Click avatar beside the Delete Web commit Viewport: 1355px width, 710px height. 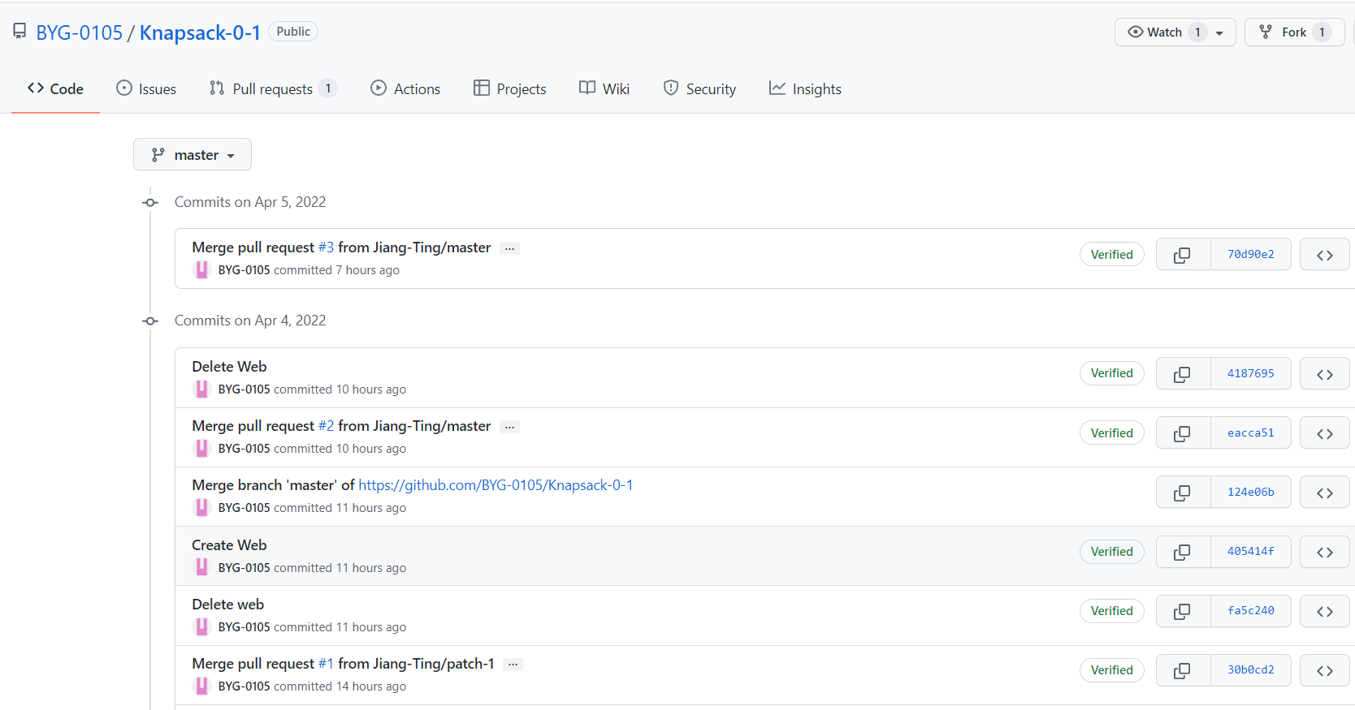pyautogui.click(x=201, y=389)
